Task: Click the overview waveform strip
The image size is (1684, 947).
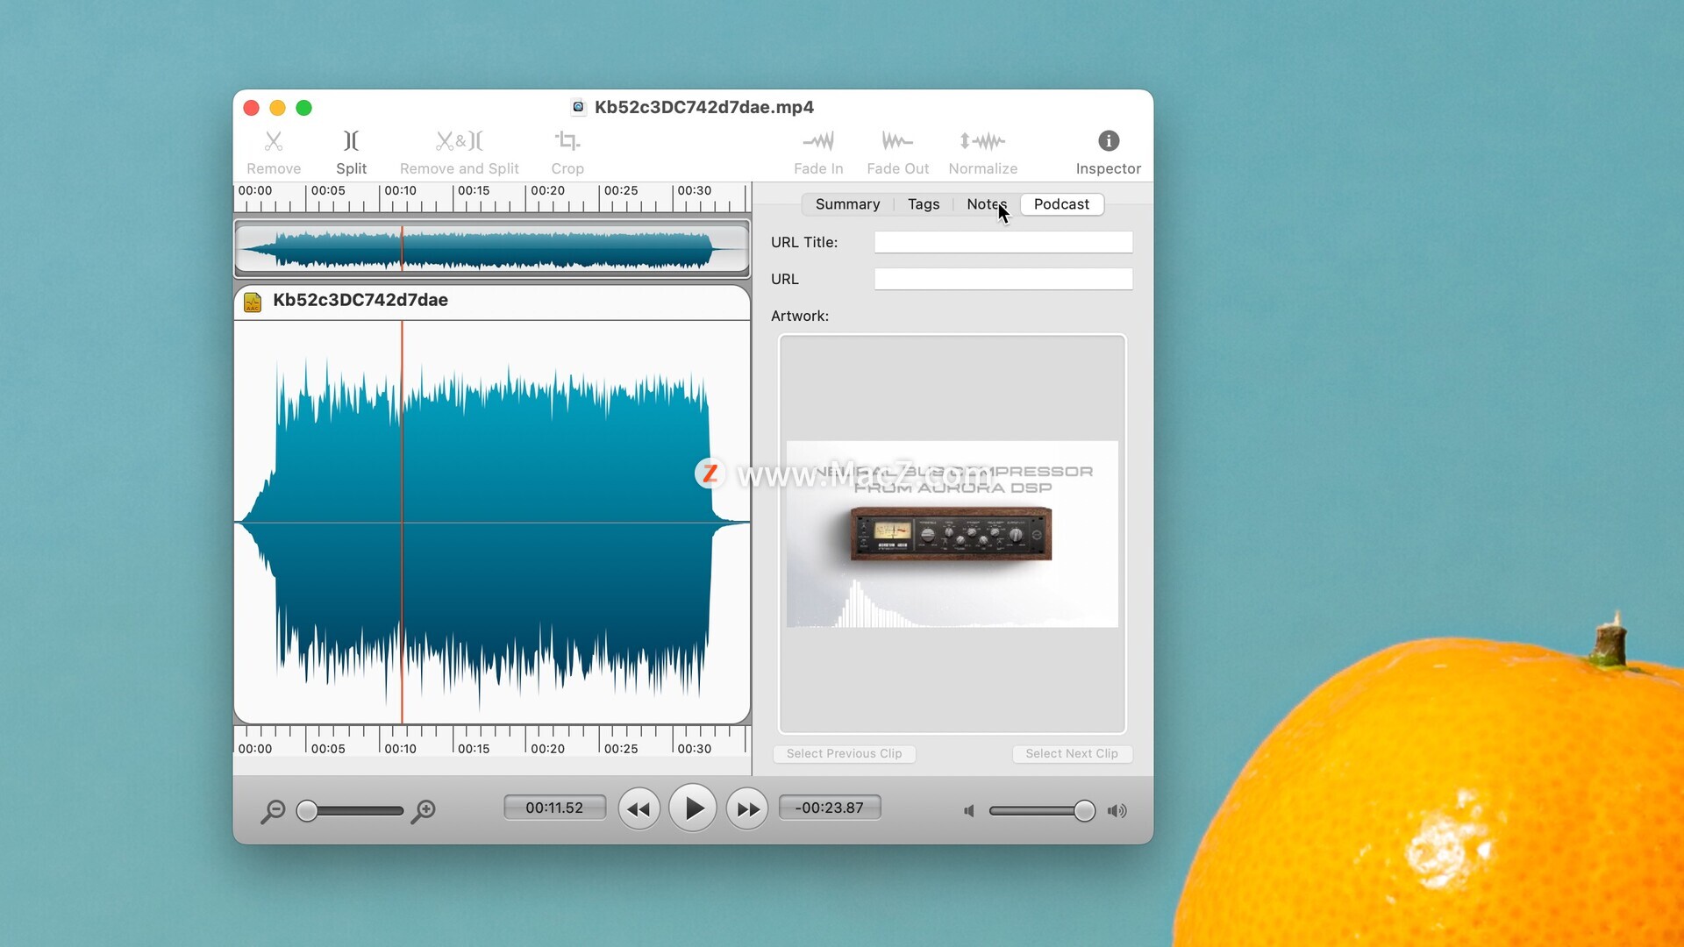Action: point(492,249)
